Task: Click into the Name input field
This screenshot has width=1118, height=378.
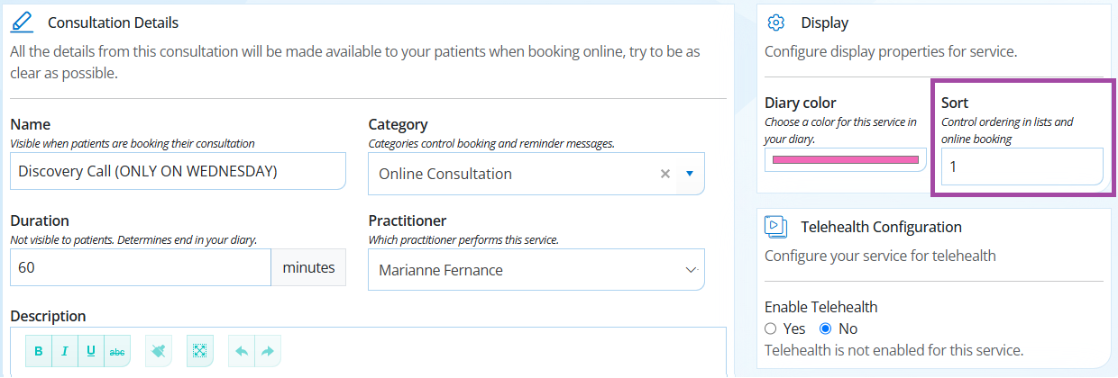Action: click(x=178, y=171)
